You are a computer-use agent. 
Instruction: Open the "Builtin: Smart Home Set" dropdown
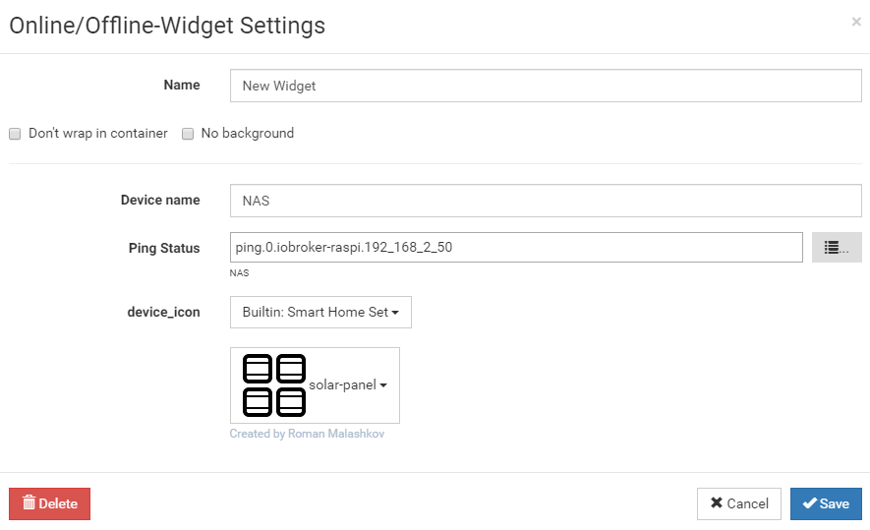pos(320,313)
